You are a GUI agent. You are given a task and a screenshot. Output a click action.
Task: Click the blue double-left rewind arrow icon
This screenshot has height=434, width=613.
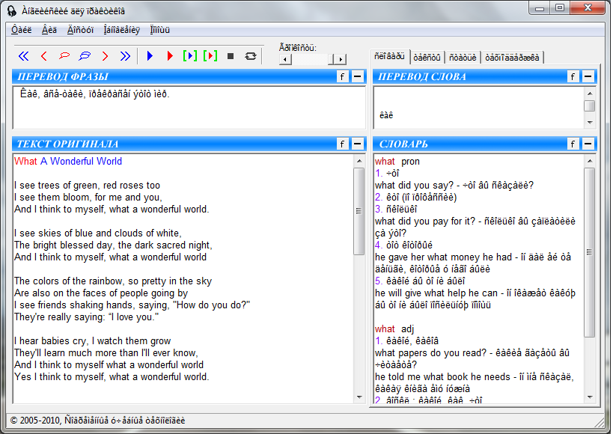(24, 56)
